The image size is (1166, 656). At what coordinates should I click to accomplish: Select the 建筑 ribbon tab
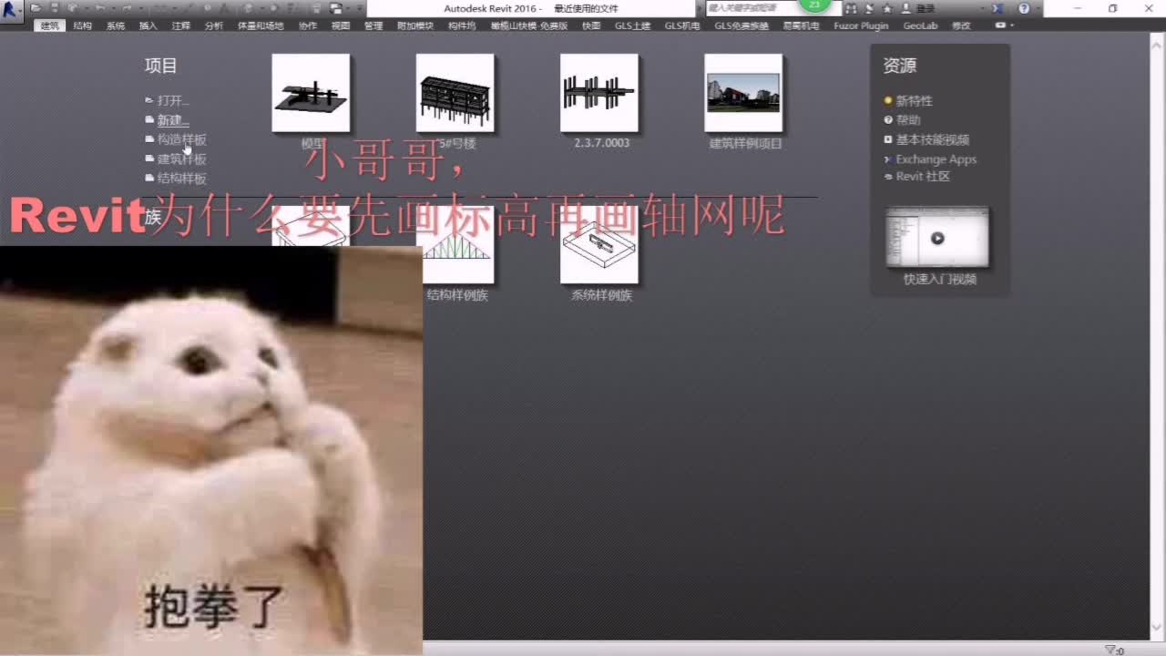[50, 26]
